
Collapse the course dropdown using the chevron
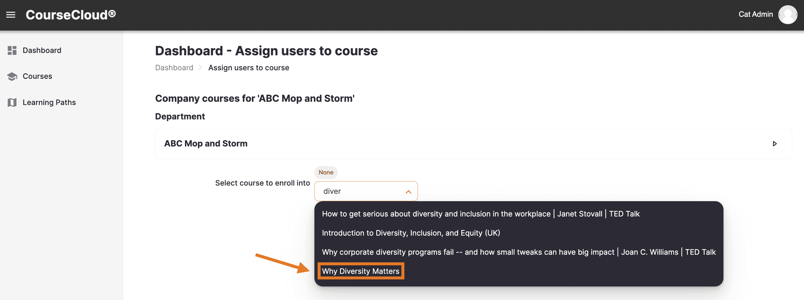[x=408, y=192]
